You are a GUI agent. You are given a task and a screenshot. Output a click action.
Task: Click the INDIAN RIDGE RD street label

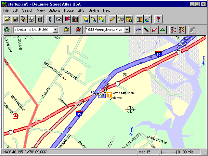coord(55,71)
